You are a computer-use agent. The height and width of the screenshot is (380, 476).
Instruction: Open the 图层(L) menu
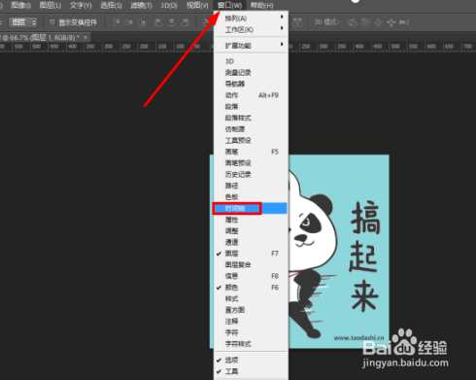coord(51,5)
